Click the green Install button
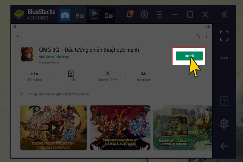Image resolution: width=243 pixels, height=162 pixels. pos(189,56)
